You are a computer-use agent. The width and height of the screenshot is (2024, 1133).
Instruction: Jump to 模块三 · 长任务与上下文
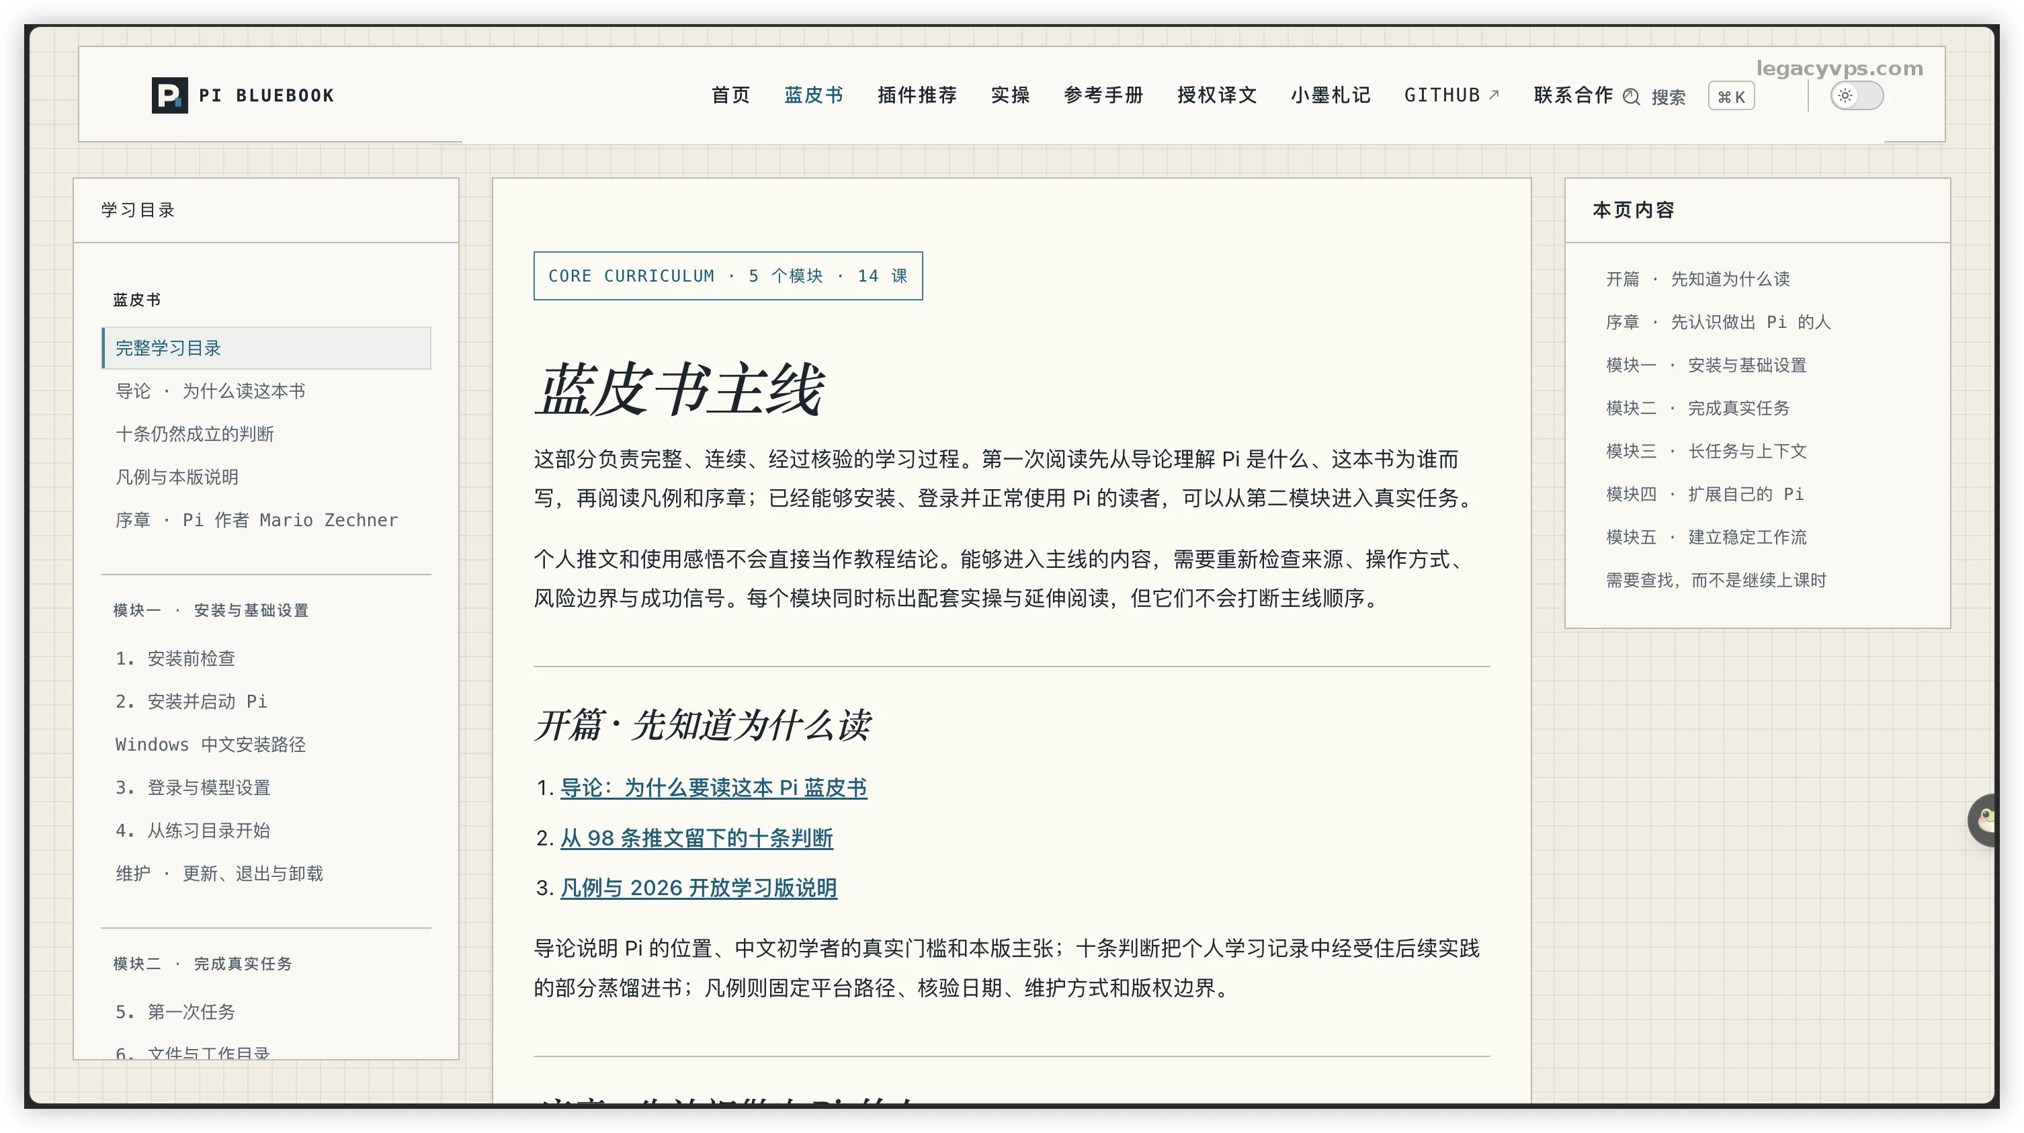click(x=1707, y=451)
